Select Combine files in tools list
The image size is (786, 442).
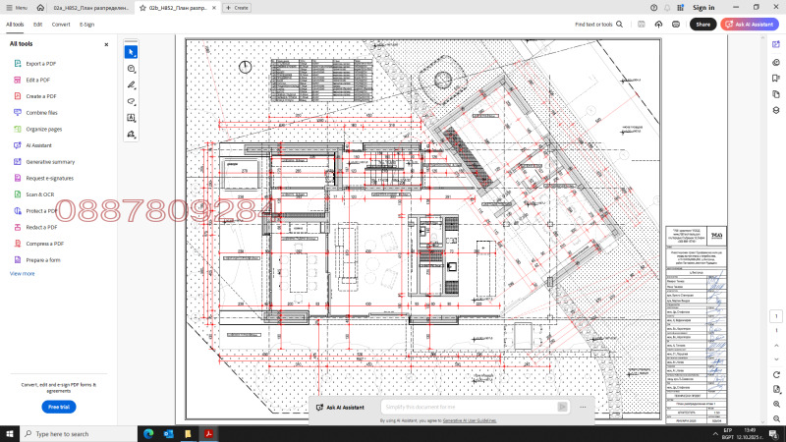pos(41,112)
